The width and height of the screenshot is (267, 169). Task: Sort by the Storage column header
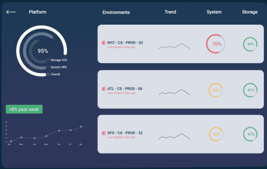250,12
